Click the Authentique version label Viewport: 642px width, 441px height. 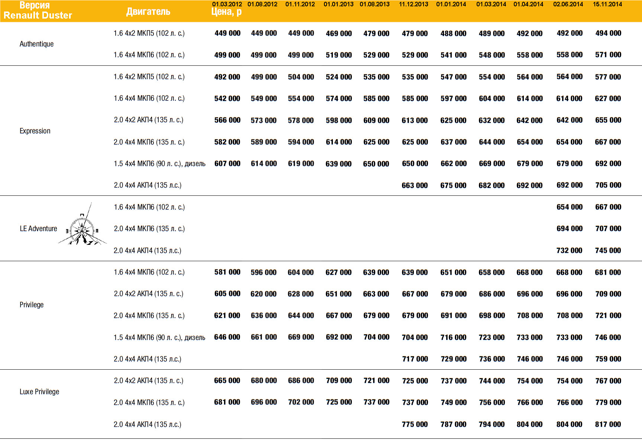[x=36, y=44]
